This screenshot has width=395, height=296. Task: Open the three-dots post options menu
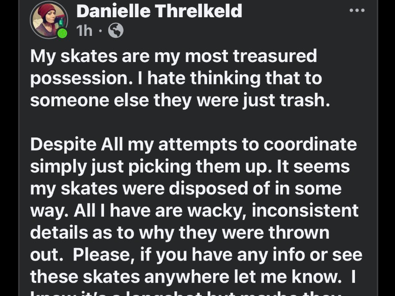pos(357,11)
